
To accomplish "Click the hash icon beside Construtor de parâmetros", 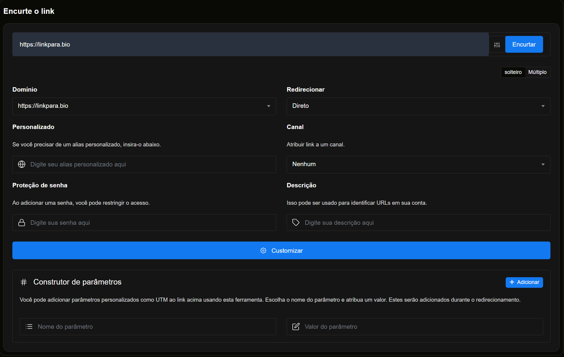I will (24, 282).
